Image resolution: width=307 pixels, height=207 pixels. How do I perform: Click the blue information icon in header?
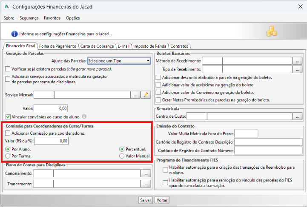[x=14, y=34]
